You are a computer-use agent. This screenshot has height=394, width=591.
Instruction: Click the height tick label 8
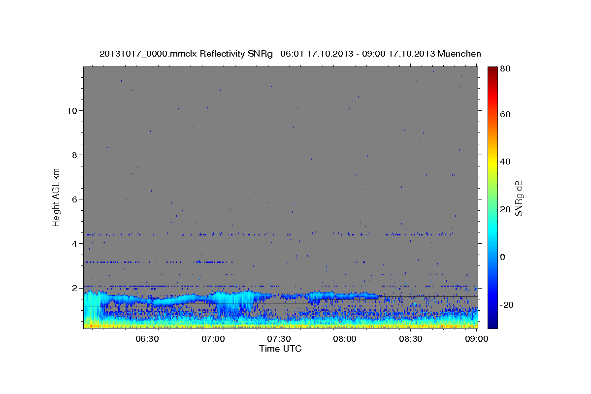75,155
